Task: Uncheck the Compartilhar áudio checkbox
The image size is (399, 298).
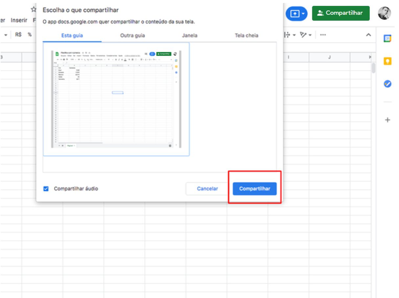Action: coord(46,189)
